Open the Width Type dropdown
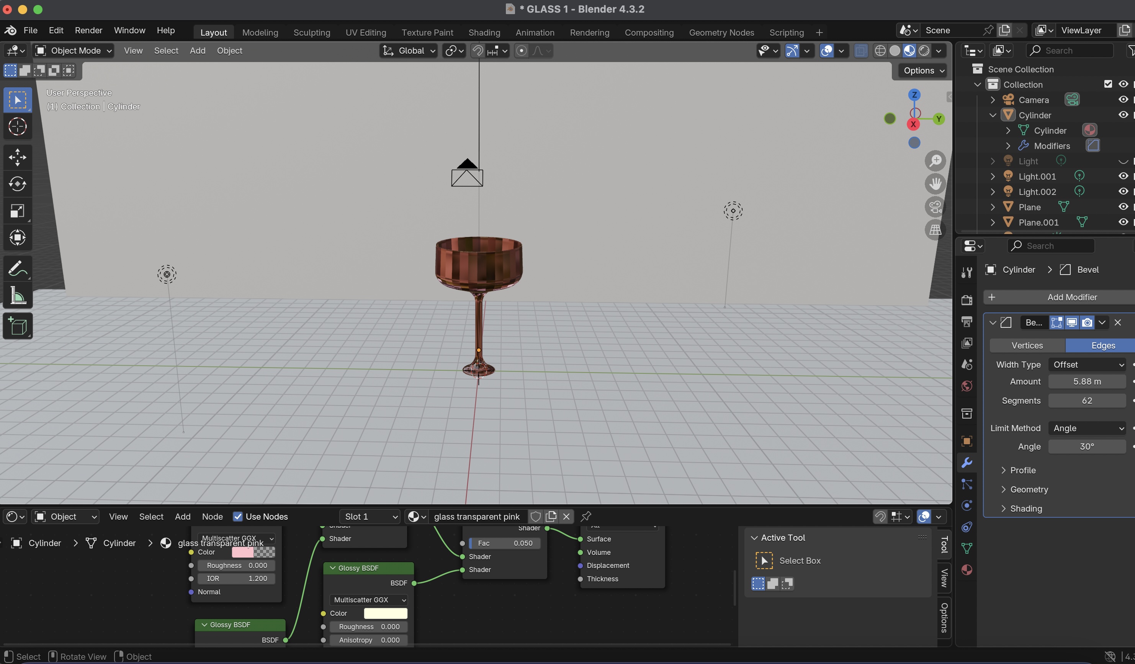Image resolution: width=1135 pixels, height=664 pixels. pyautogui.click(x=1087, y=365)
